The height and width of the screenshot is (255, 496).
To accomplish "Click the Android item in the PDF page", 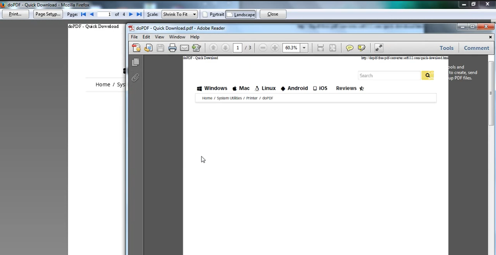I will tap(294, 88).
